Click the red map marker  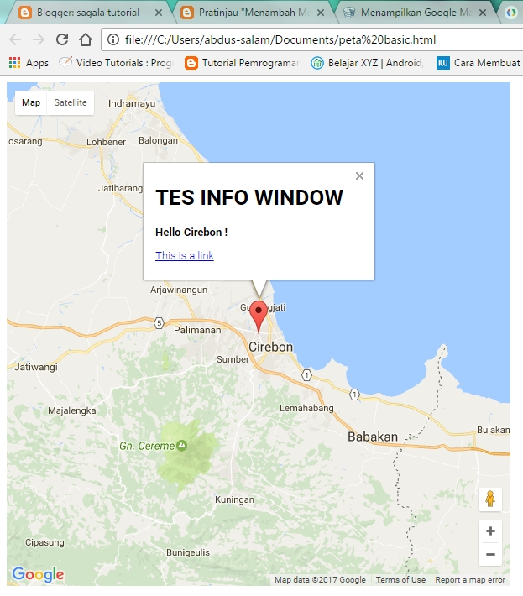pyautogui.click(x=259, y=316)
